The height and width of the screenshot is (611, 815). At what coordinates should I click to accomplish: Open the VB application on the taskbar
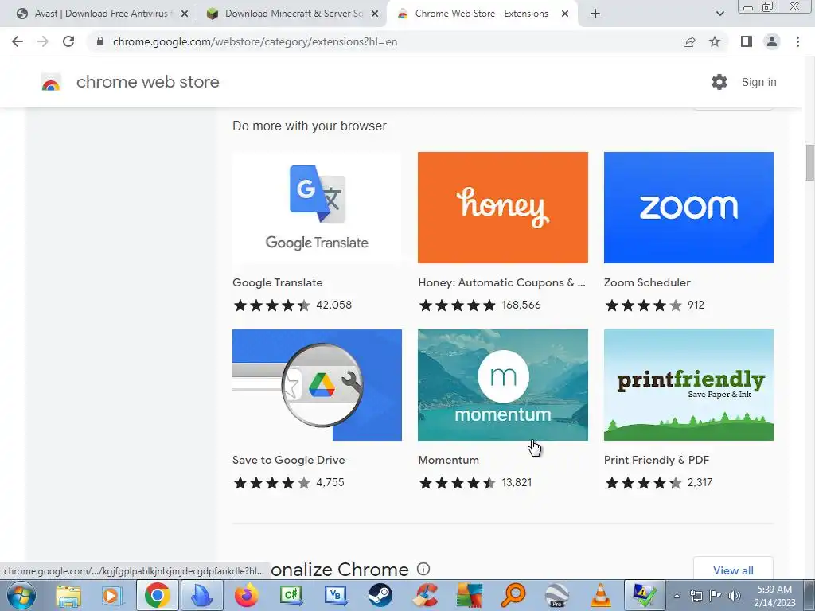pos(335,595)
